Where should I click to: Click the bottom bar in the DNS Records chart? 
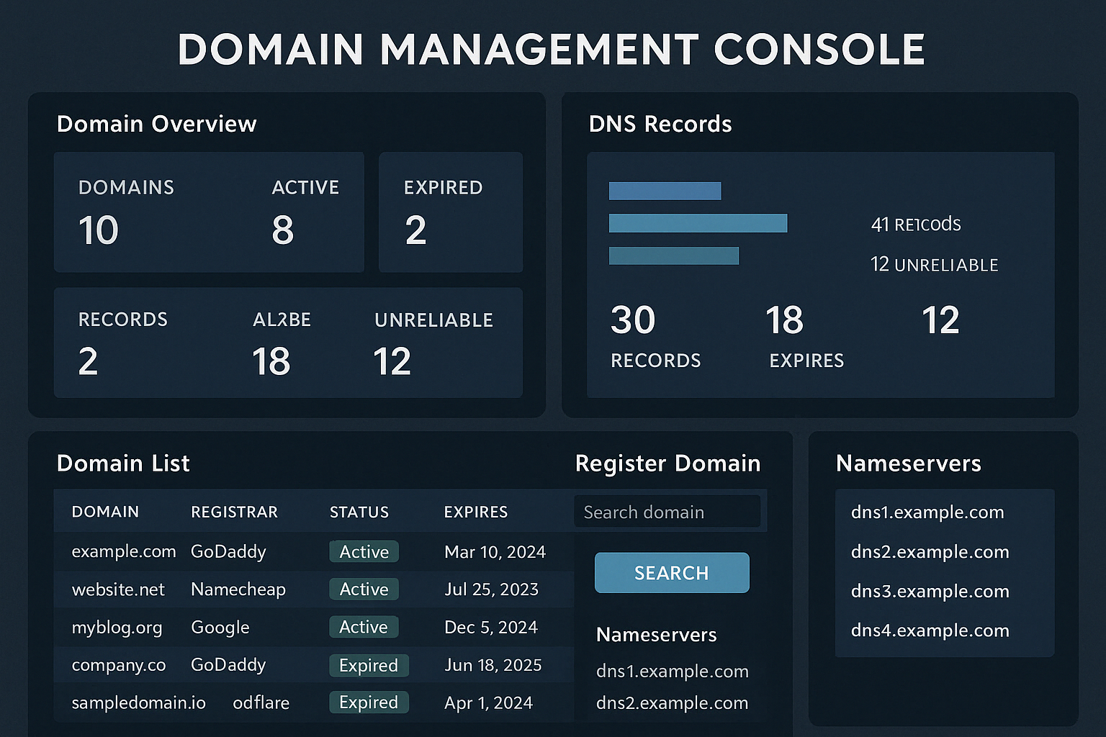(x=674, y=256)
